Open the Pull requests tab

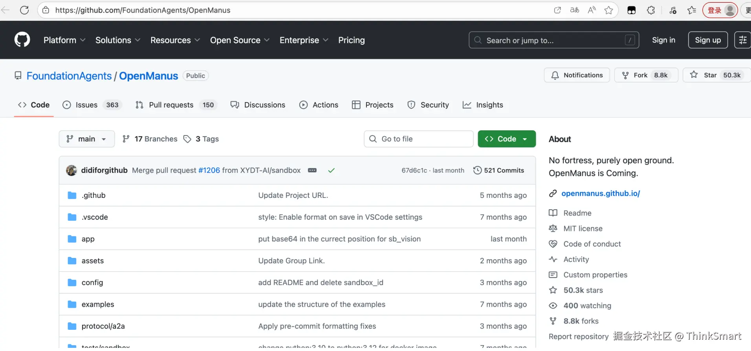(x=176, y=105)
